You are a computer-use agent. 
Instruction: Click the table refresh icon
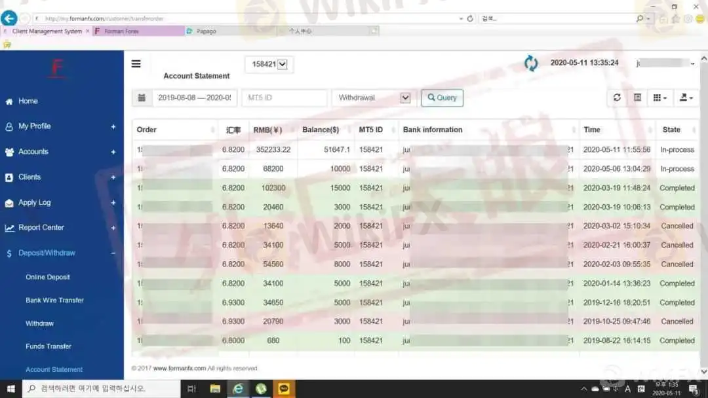click(617, 98)
